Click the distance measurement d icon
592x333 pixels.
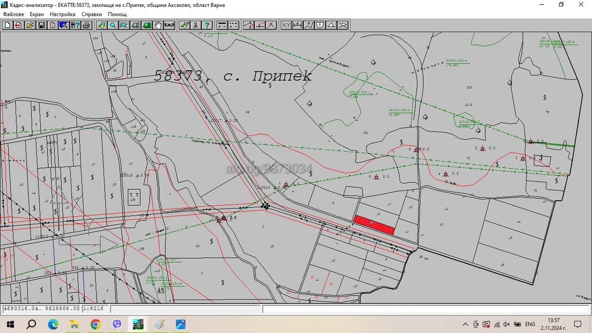(297, 25)
